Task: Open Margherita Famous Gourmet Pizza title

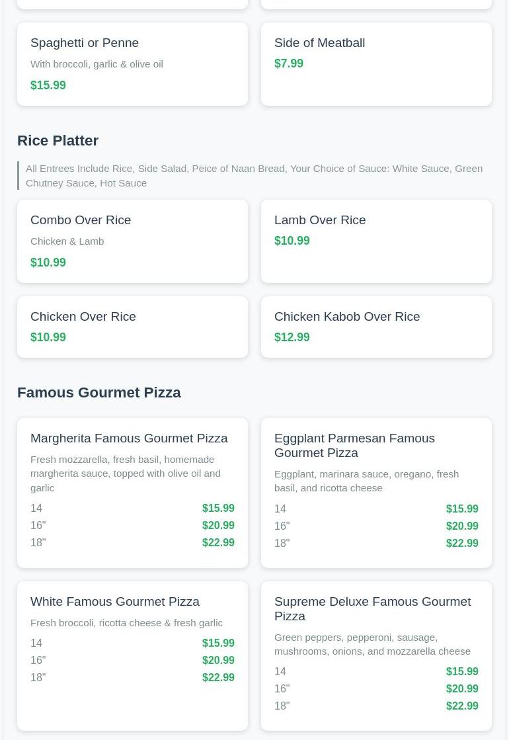Action: (129, 438)
